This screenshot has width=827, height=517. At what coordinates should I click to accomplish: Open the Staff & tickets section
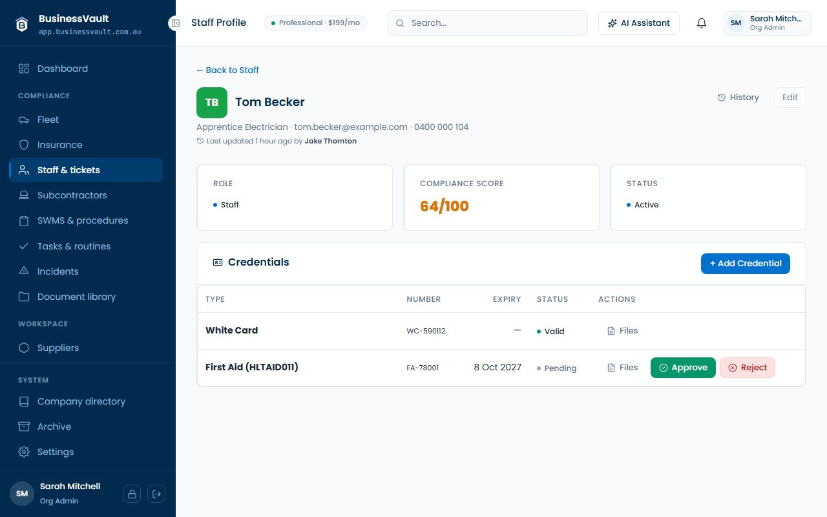tap(86, 170)
